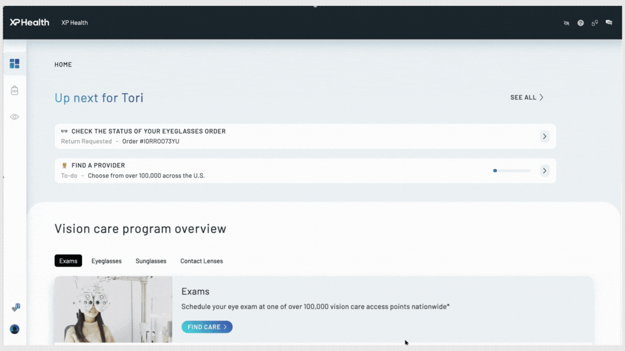Image resolution: width=625 pixels, height=351 pixels.
Task: Click the 'Return Requested' status text
Action: coord(86,141)
